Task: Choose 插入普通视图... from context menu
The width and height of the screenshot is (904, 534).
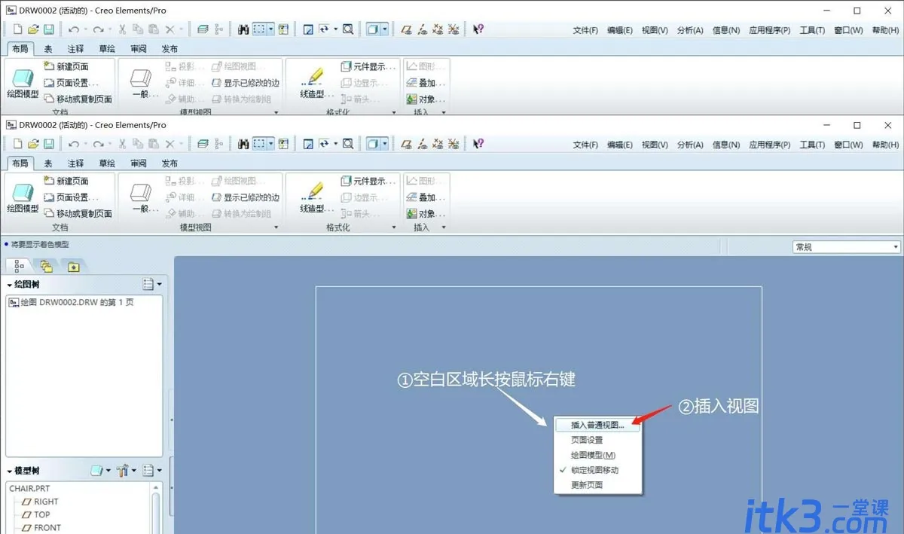Action: click(x=597, y=425)
